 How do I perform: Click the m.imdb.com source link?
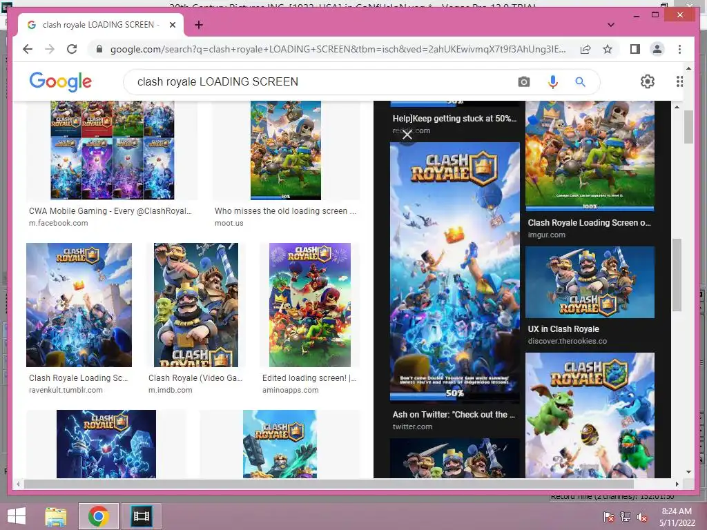point(171,391)
